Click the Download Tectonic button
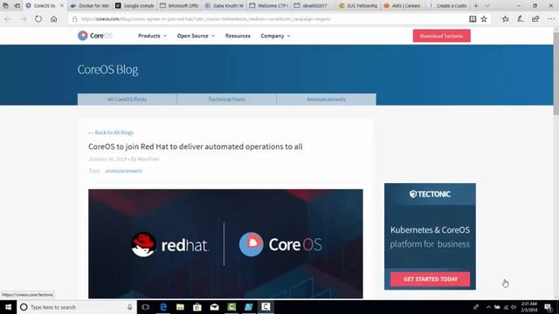The image size is (559, 314). tap(441, 36)
